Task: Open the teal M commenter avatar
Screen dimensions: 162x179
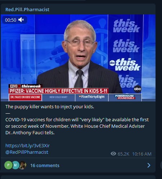Action: pos(15,165)
